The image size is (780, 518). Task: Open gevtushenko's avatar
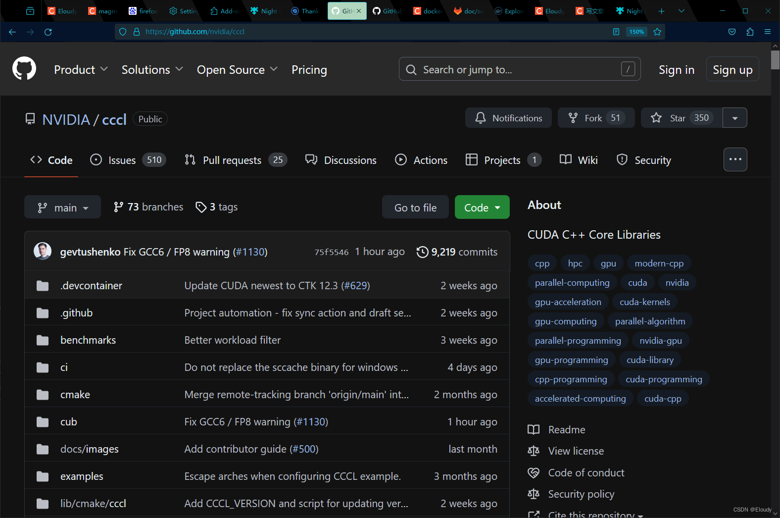[43, 251]
